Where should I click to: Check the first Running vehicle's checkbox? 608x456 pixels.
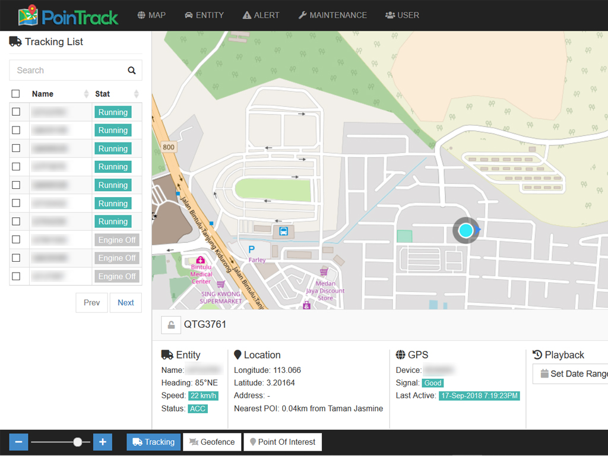pos(16,111)
